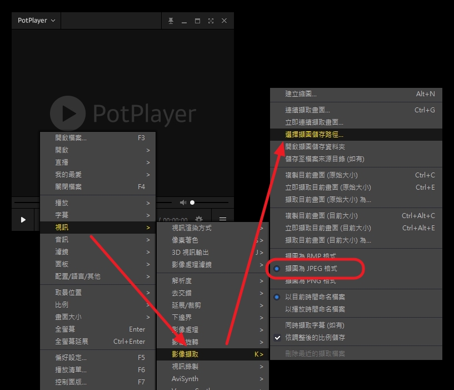Pin the PotPlayer window on top
This screenshot has height=390, width=454.
(171, 21)
